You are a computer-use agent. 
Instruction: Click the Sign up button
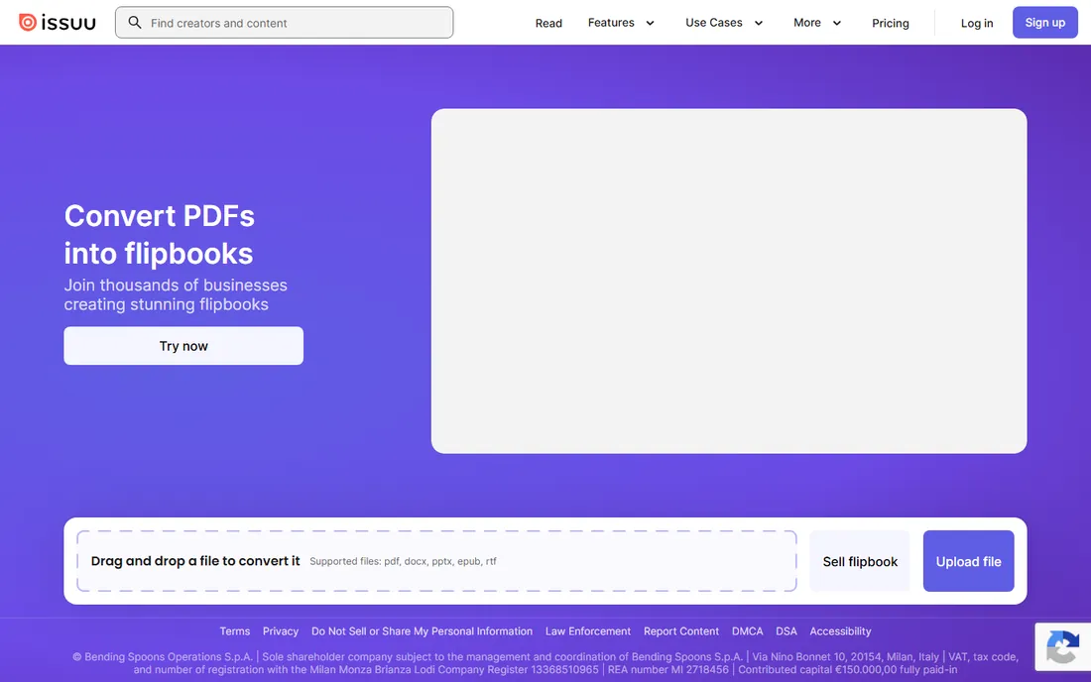(x=1044, y=22)
